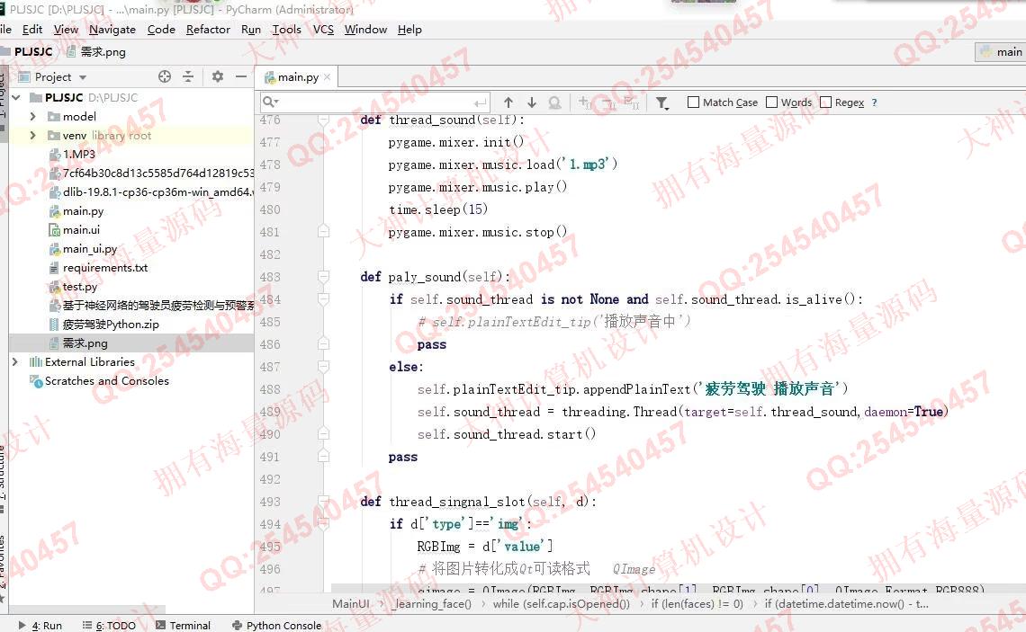Enable the Regex checkbox
The width and height of the screenshot is (1026, 632).
(826, 102)
